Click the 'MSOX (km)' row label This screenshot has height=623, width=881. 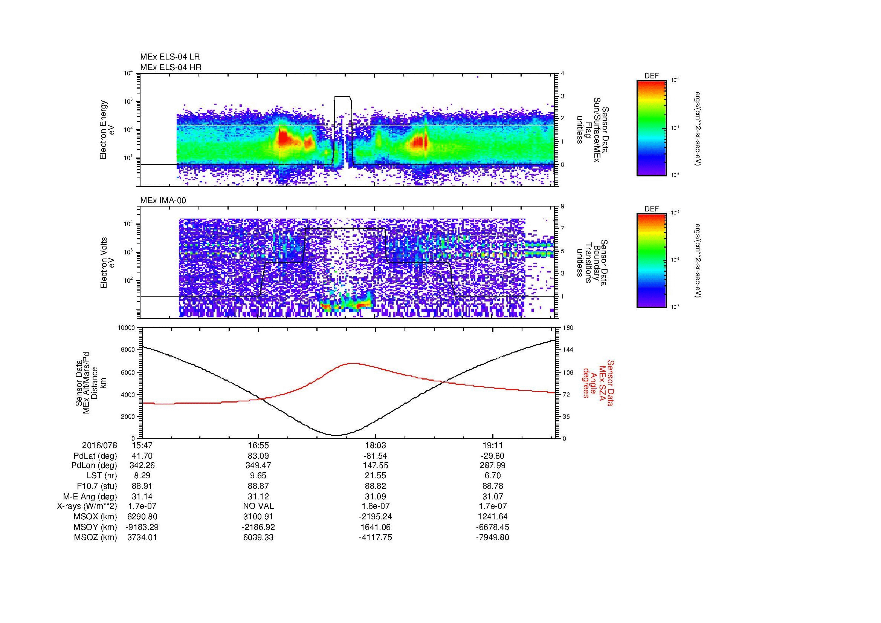coord(95,517)
